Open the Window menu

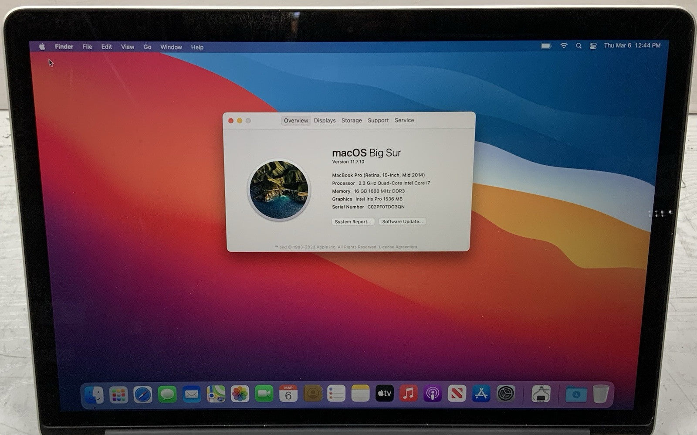171,47
